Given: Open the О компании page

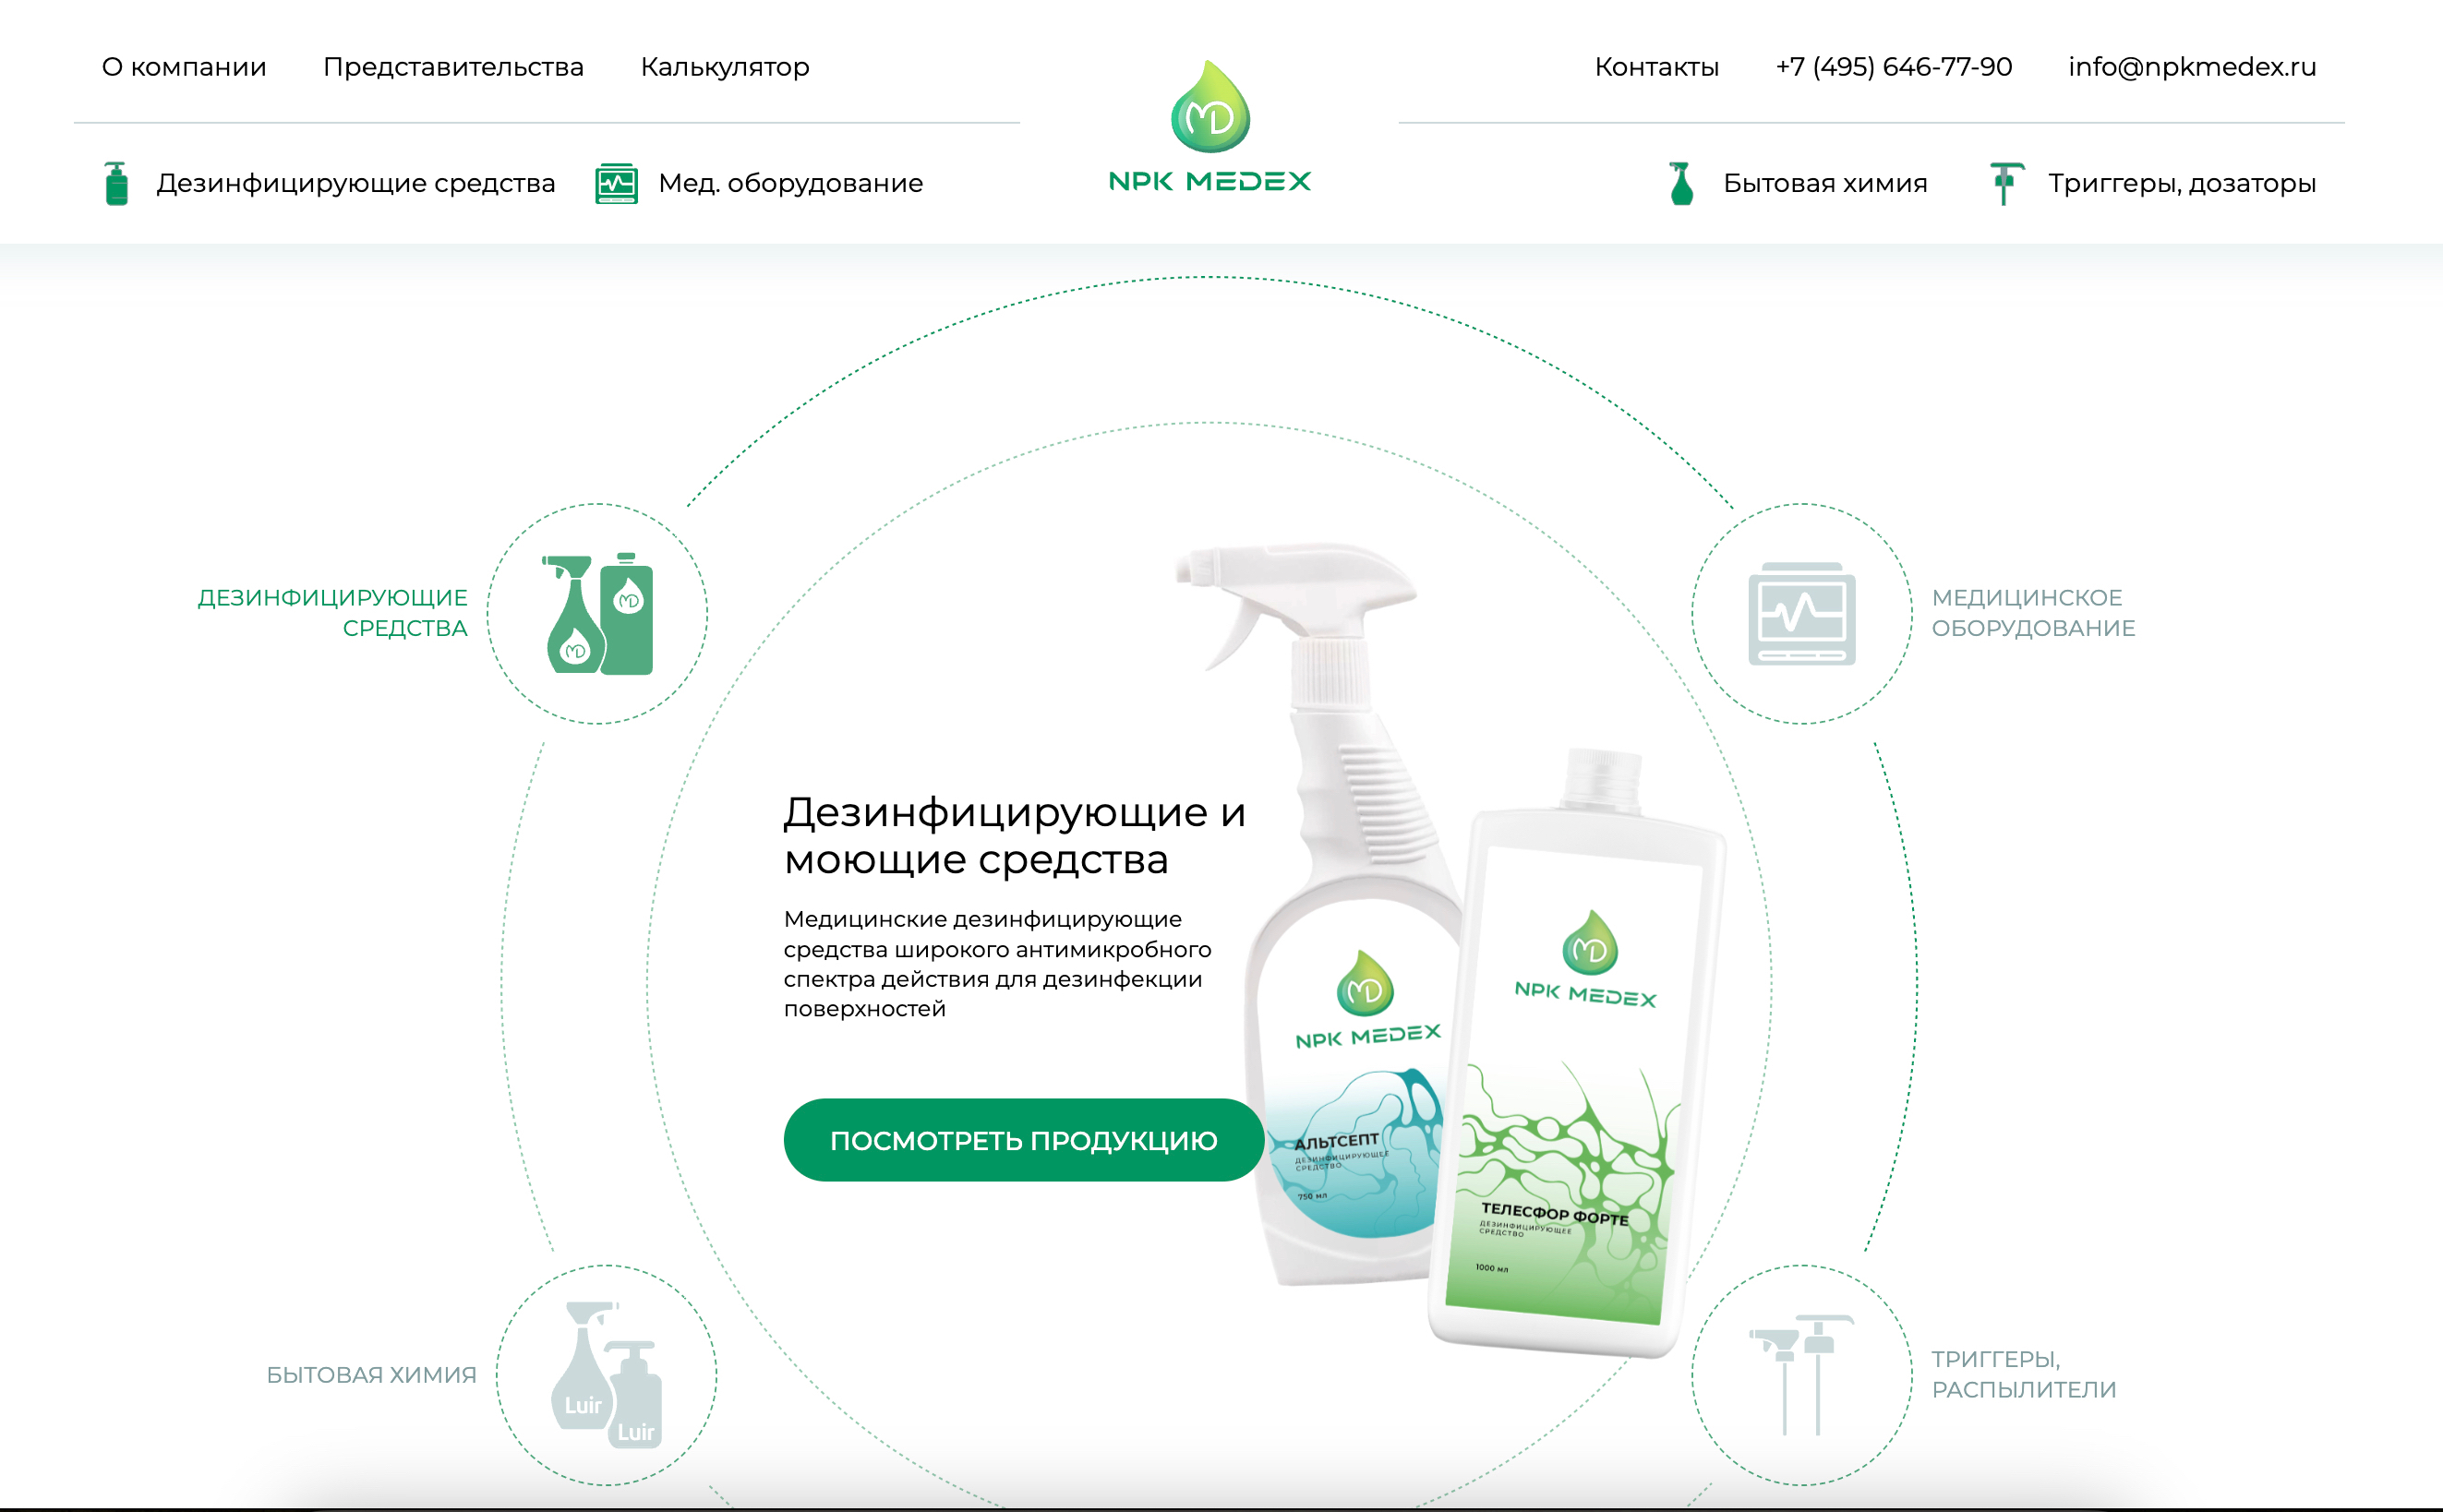Looking at the screenshot, I should [184, 67].
